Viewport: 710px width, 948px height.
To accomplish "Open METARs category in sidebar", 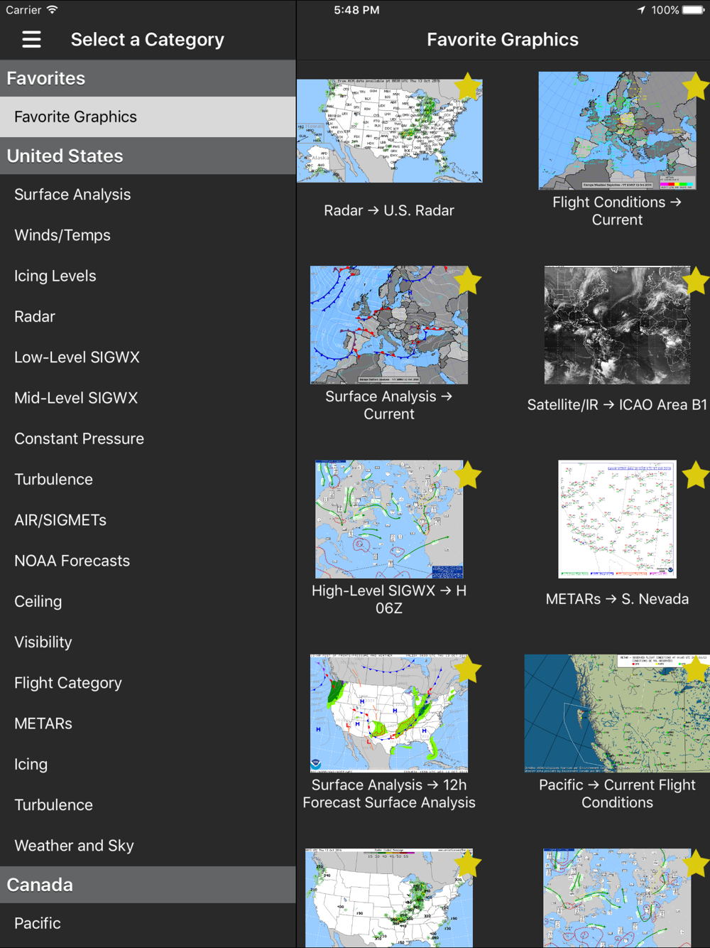I will pos(148,723).
